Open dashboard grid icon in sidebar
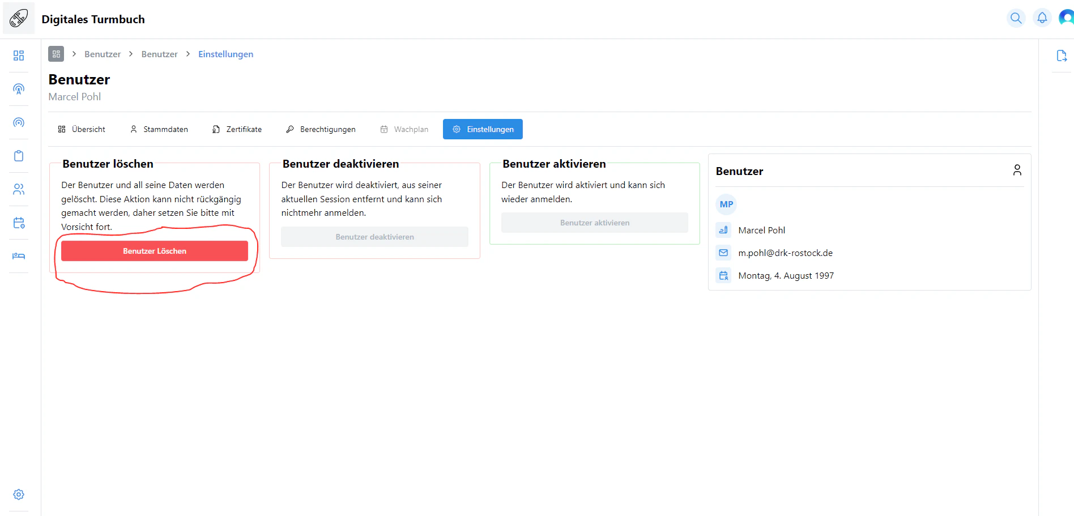This screenshot has width=1074, height=516. (x=19, y=56)
